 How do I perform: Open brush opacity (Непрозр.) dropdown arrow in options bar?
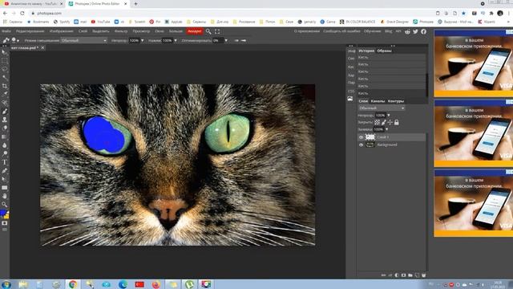[143, 40]
